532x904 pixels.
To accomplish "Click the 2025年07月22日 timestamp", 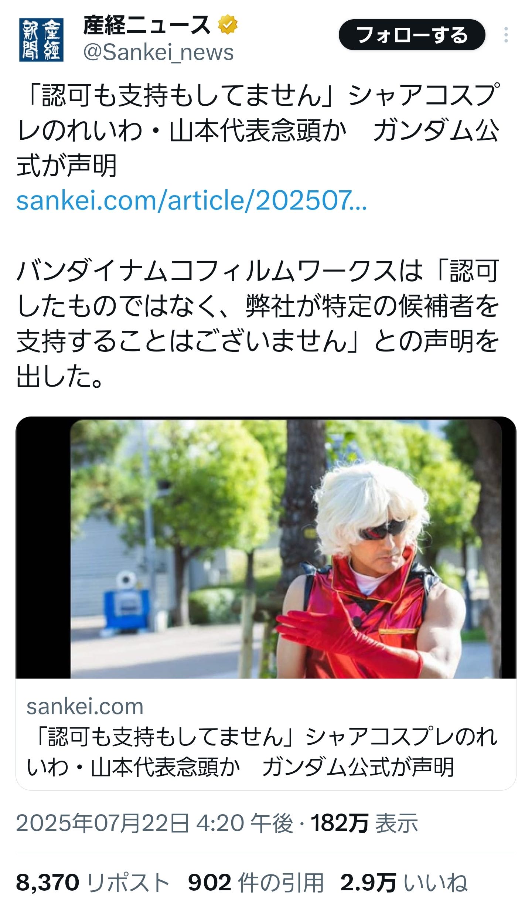I will (155, 822).
